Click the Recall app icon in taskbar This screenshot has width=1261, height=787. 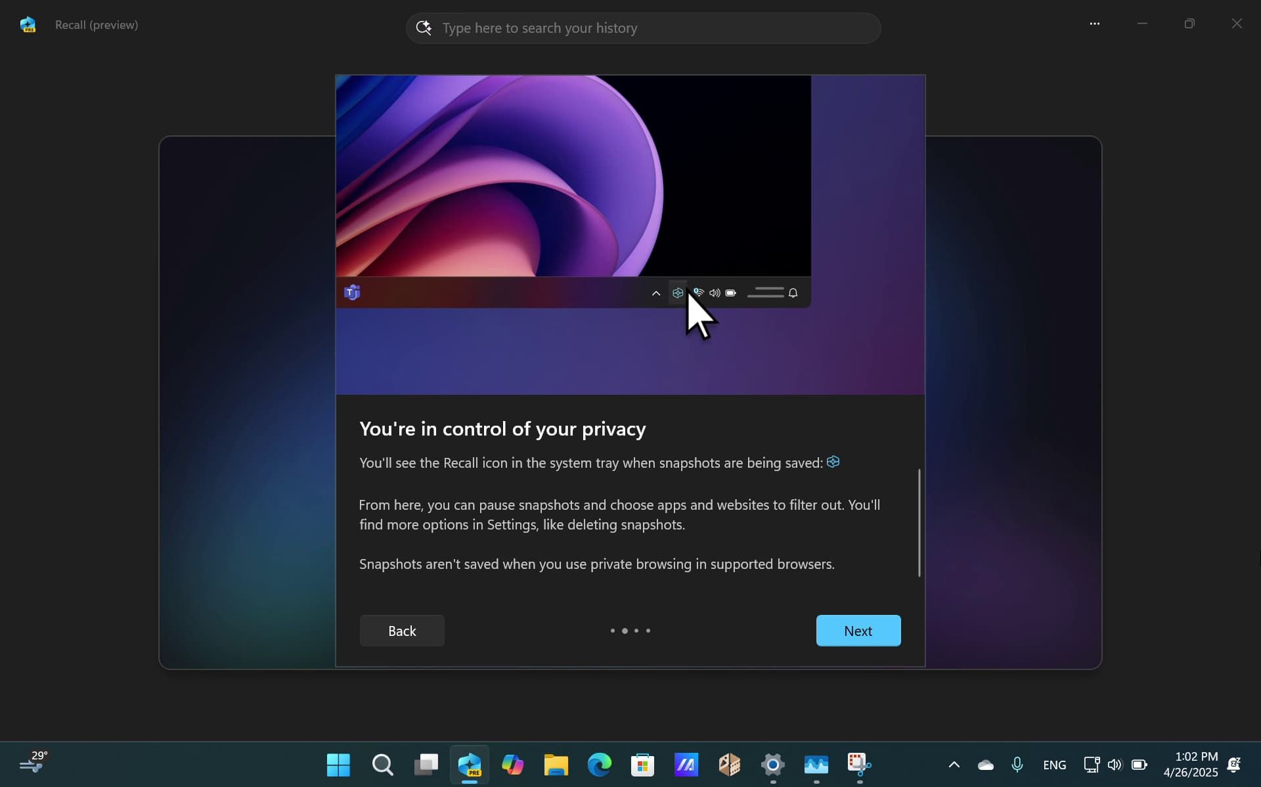[x=470, y=765]
